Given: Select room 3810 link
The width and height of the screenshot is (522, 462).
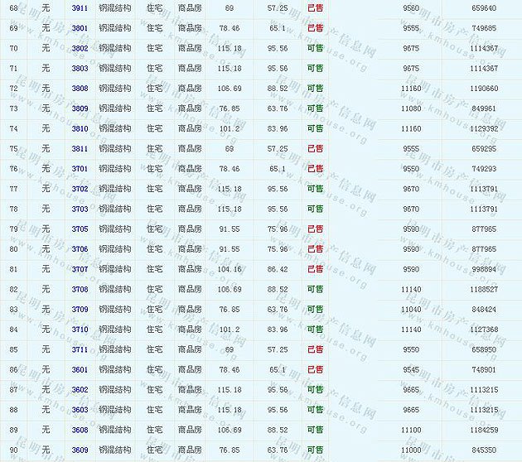Looking at the screenshot, I should (x=80, y=129).
